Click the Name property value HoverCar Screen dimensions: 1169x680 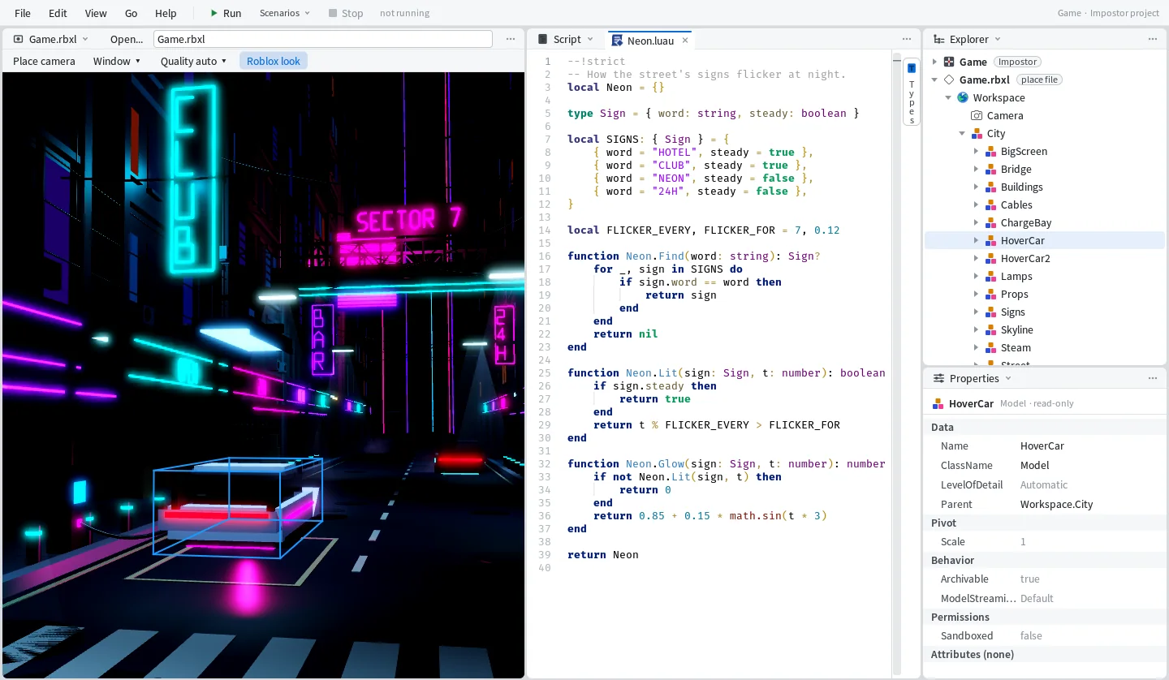point(1042,445)
